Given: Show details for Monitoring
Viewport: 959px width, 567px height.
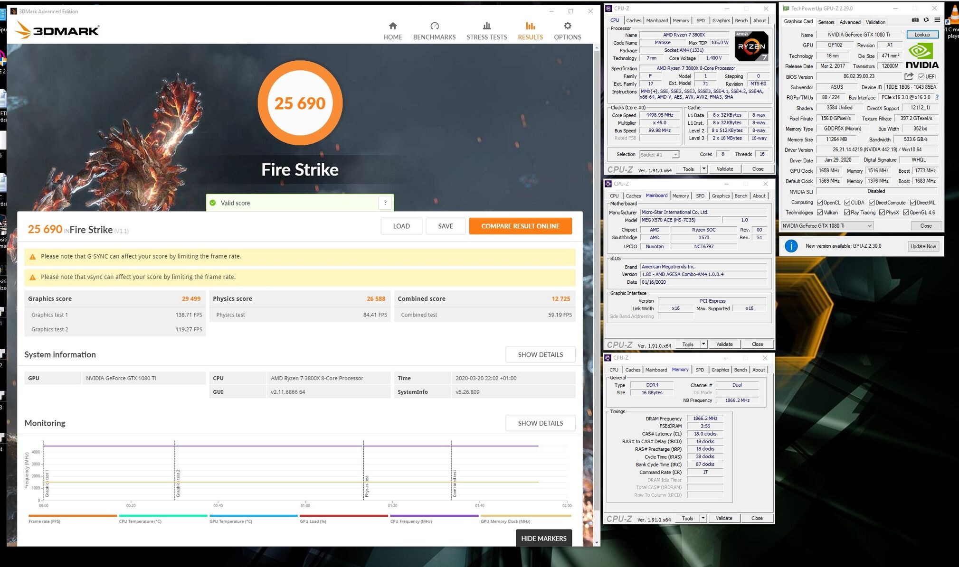Looking at the screenshot, I should coord(540,423).
